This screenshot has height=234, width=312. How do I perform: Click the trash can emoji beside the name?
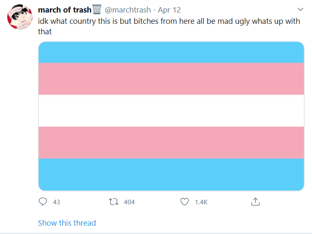97,10
